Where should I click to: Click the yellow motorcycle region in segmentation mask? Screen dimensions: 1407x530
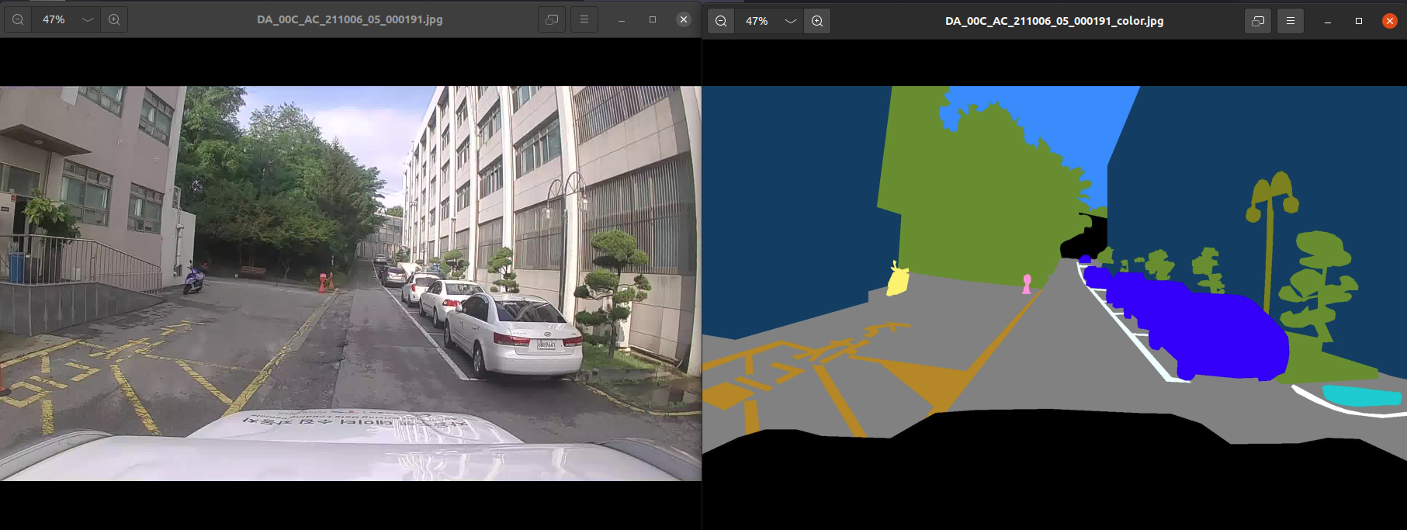pos(898,281)
